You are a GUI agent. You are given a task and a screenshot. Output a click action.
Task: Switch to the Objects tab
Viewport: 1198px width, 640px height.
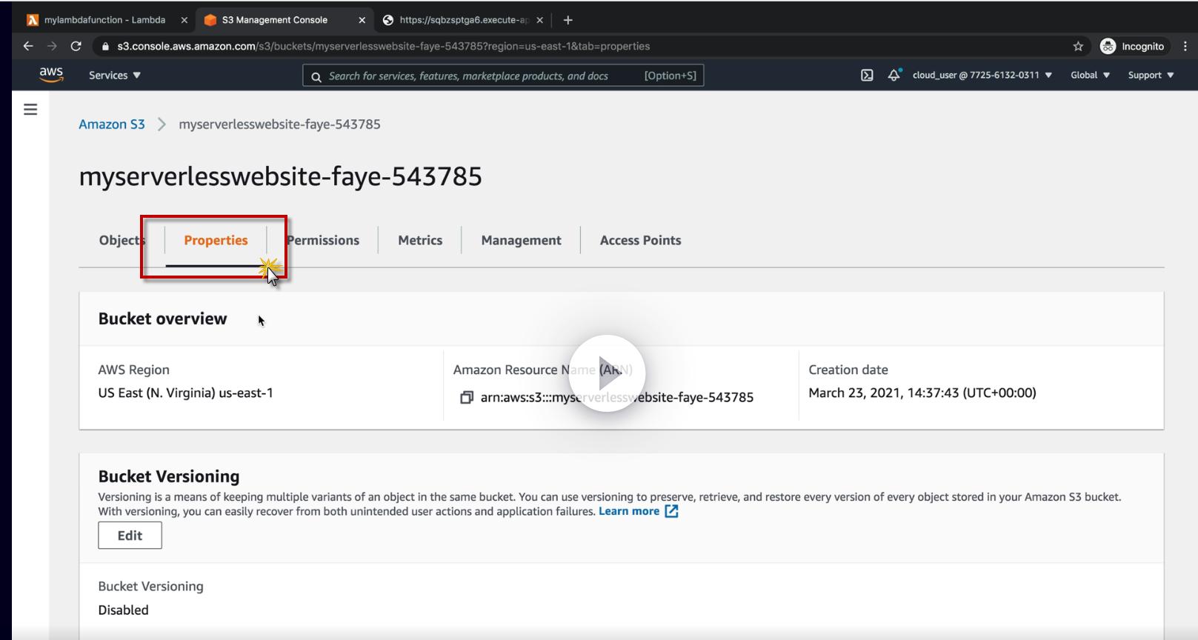(122, 240)
